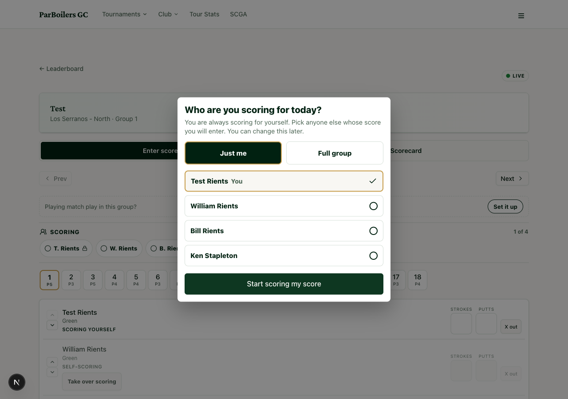The image size is (568, 399).
Task: Click the checkmark on Test Rients row
Action: pyautogui.click(x=373, y=181)
